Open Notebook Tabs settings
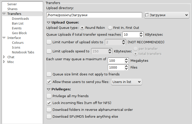This screenshot has height=124, width=192. (23, 52)
